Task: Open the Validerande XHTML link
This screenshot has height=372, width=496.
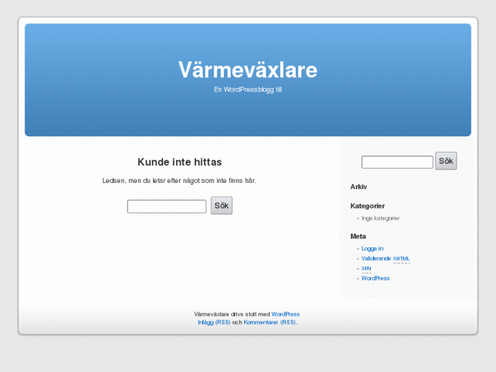Action: (x=385, y=258)
